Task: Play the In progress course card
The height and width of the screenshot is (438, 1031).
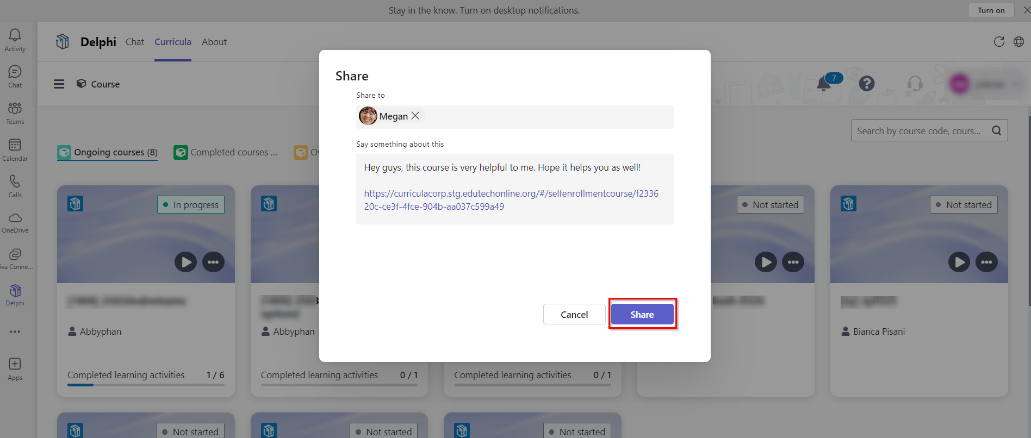Action: (185, 262)
